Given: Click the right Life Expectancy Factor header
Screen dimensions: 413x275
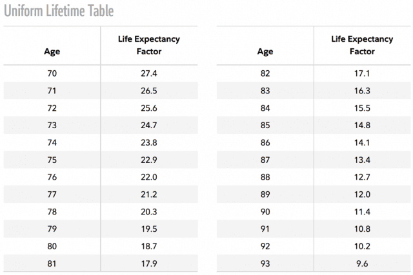Looking at the screenshot, I should (x=362, y=45).
